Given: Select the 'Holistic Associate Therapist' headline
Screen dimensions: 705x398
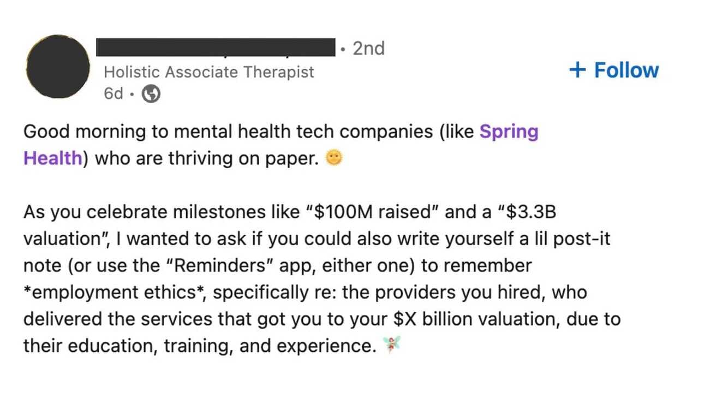Looking at the screenshot, I should tap(209, 72).
